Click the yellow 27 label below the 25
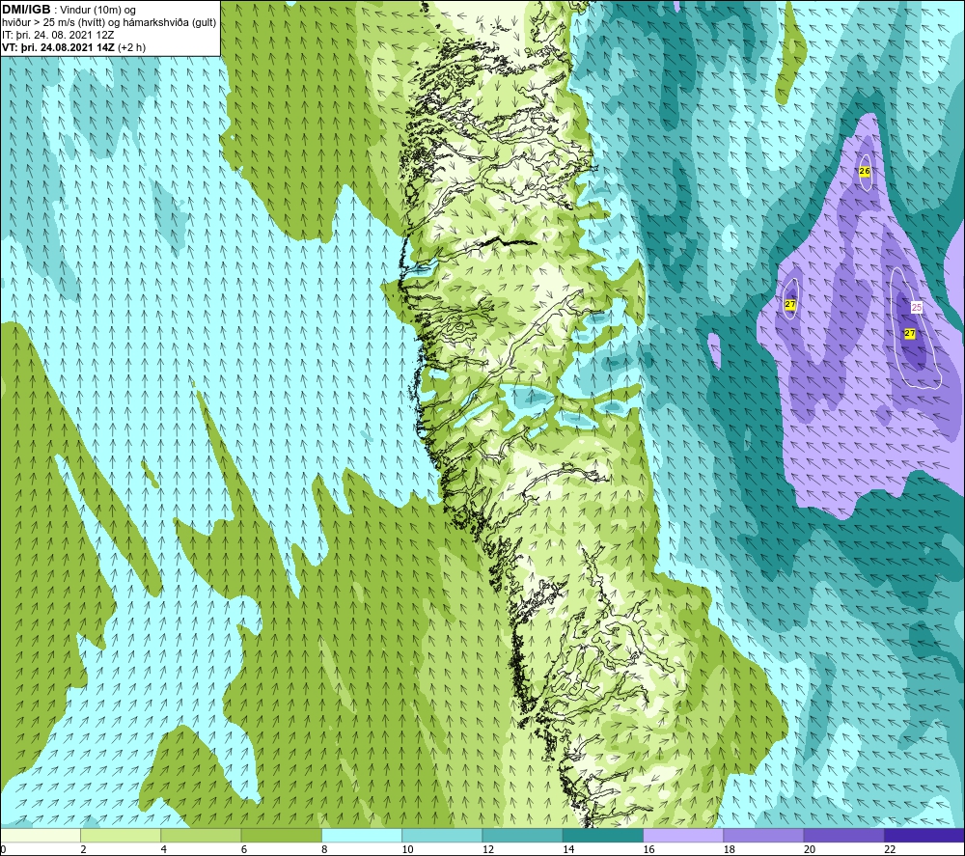 pos(910,334)
